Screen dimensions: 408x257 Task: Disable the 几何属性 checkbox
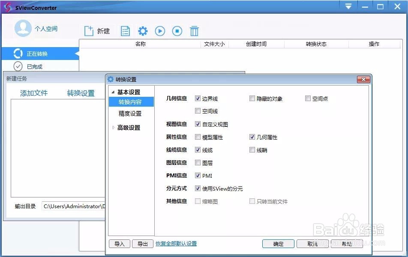252,137
